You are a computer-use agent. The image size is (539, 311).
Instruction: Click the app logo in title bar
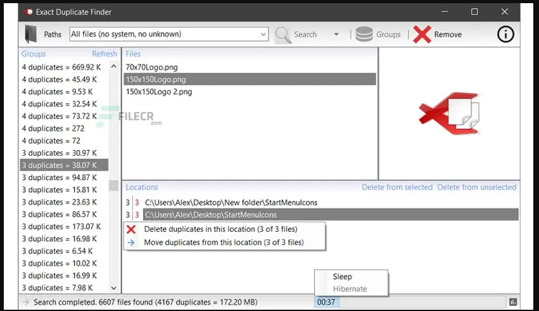point(29,12)
